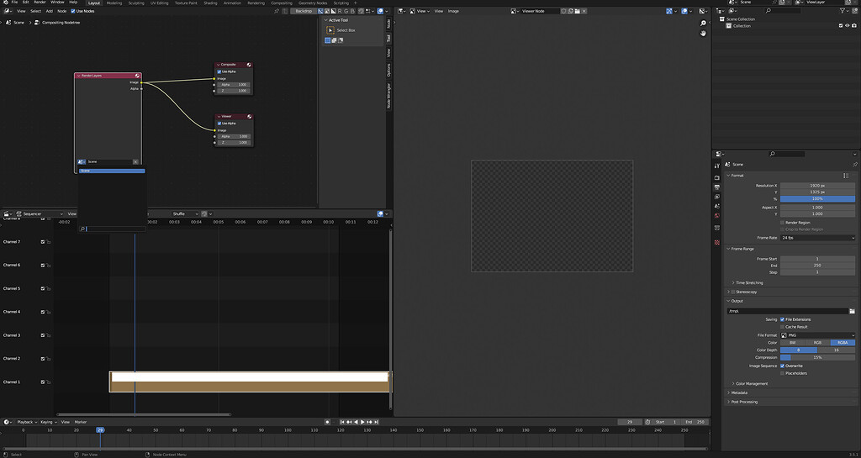Jump to the timeline start frame
This screenshot has height=458, width=861.
click(342, 422)
